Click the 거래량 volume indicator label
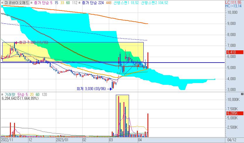This screenshot has height=143, width=244. pos(10,94)
